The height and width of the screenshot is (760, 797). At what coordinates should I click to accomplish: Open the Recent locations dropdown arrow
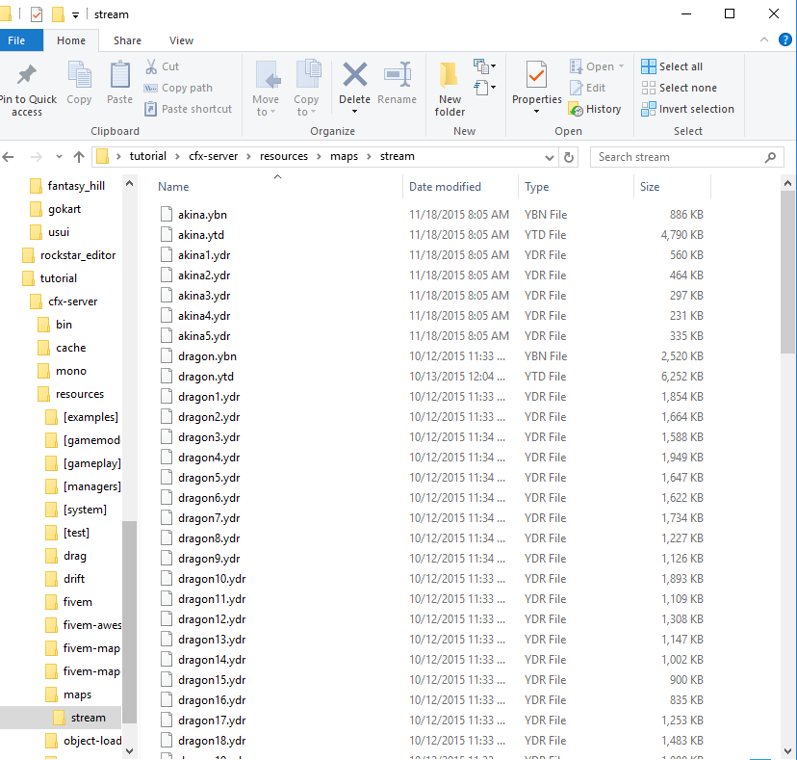click(x=59, y=157)
